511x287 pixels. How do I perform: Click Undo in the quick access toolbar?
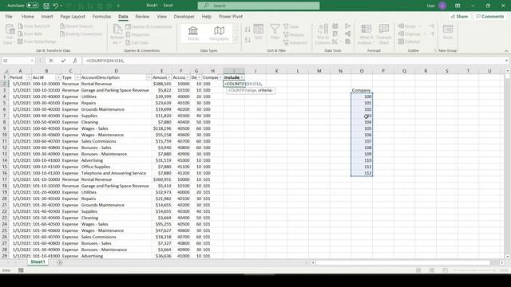[x=55, y=6]
